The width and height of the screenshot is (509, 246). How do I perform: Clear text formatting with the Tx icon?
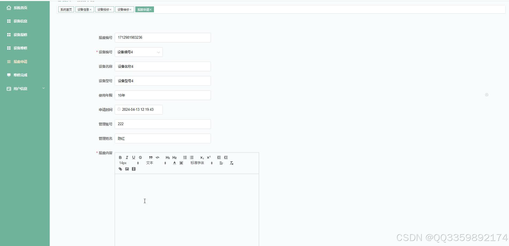[232, 163]
